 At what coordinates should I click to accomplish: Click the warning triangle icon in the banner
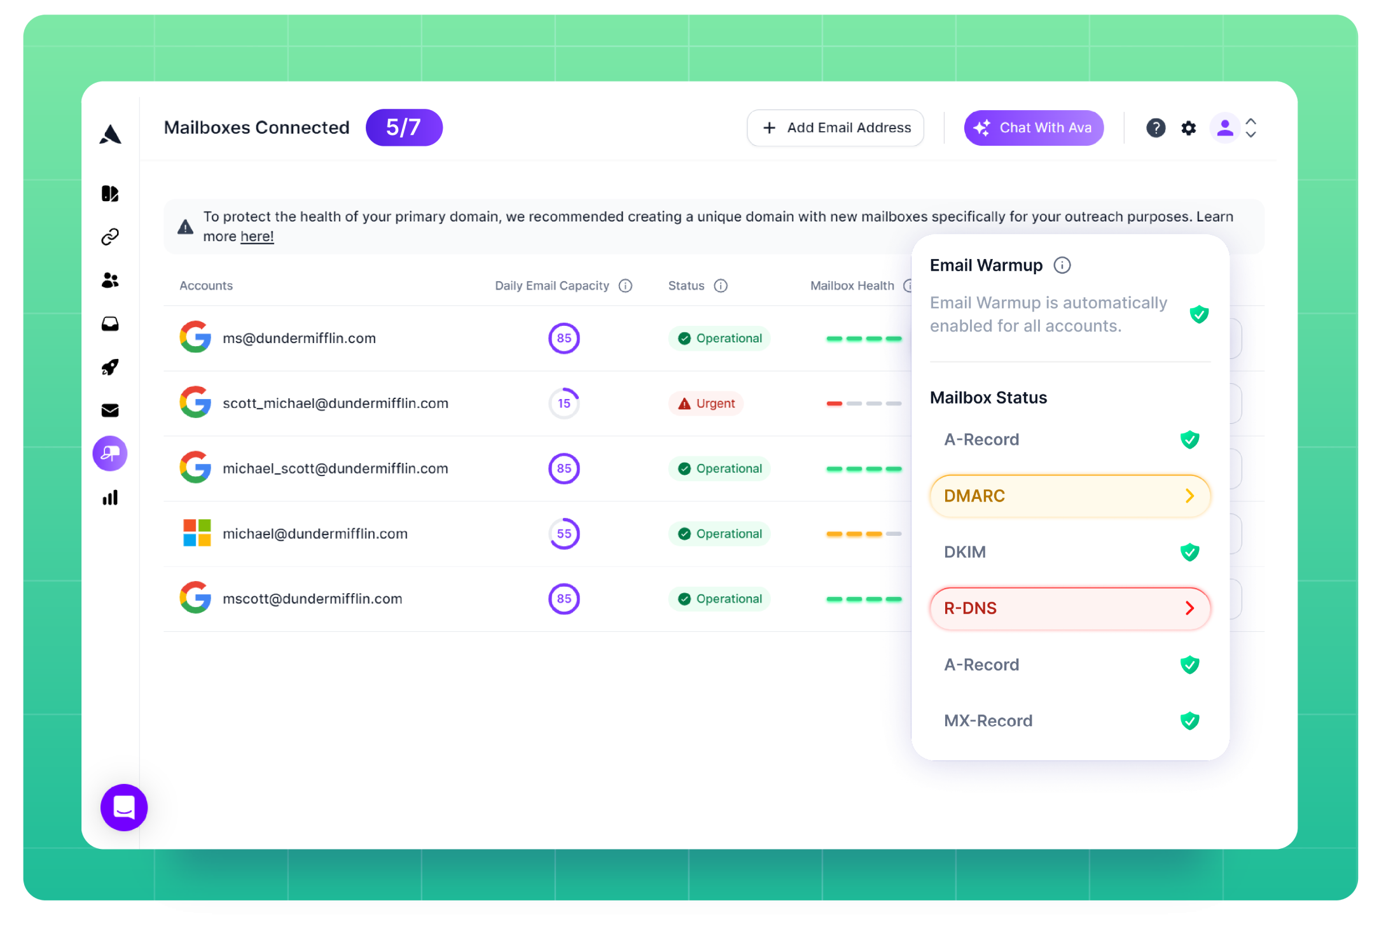pyautogui.click(x=185, y=227)
